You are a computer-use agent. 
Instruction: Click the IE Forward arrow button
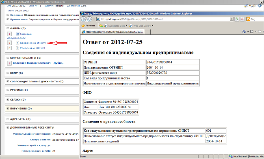click(89, 19)
